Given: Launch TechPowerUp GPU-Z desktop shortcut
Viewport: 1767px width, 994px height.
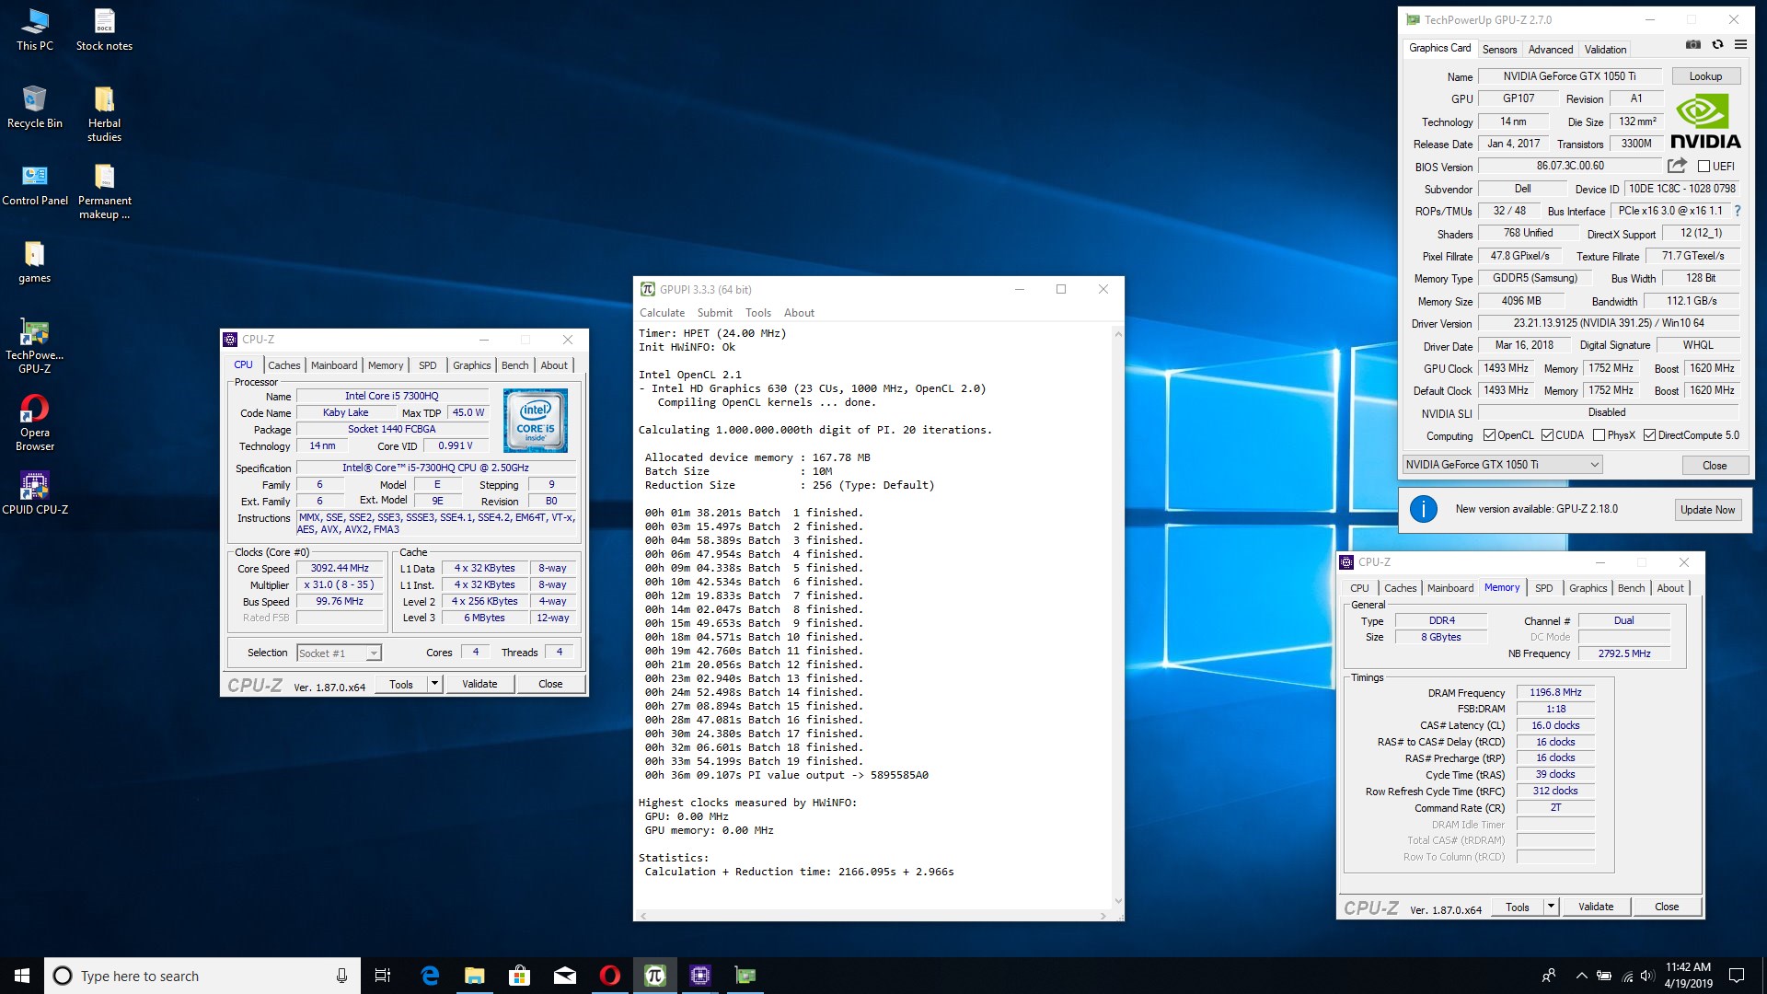Looking at the screenshot, I should tap(35, 346).
